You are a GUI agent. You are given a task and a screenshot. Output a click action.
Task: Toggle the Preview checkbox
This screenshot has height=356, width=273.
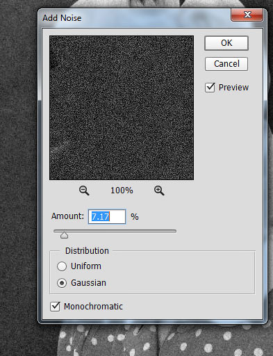pos(210,88)
